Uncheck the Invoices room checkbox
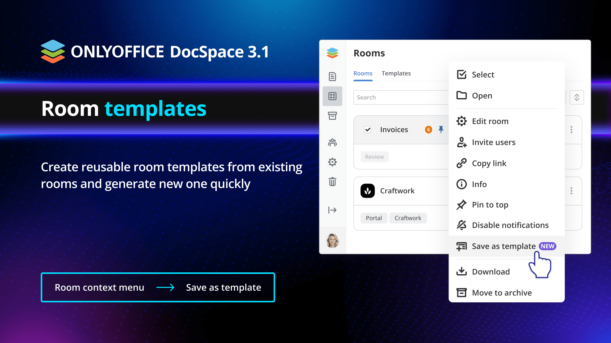Screen dimensions: 611x343 pos(368,130)
